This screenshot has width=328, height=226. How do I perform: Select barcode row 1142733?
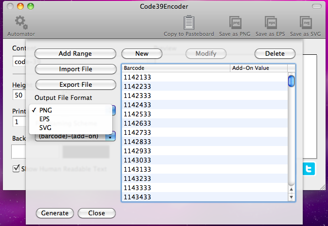coord(205,132)
